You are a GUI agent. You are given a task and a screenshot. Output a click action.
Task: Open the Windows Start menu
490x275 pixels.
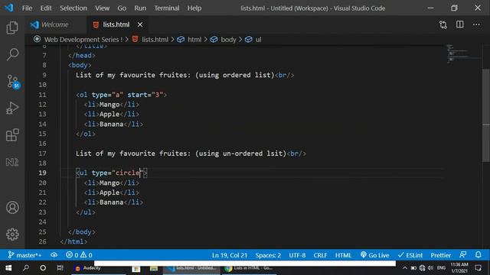click(x=8, y=268)
